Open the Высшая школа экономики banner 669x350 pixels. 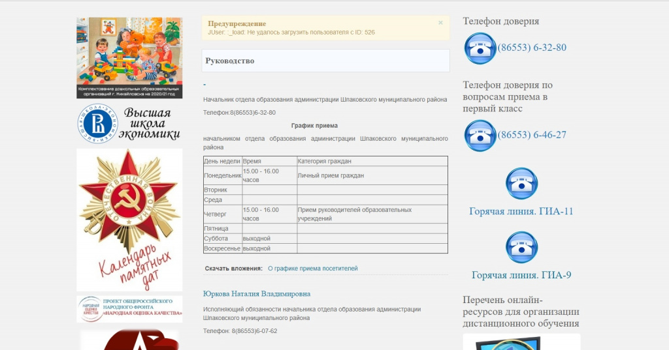[129, 123]
